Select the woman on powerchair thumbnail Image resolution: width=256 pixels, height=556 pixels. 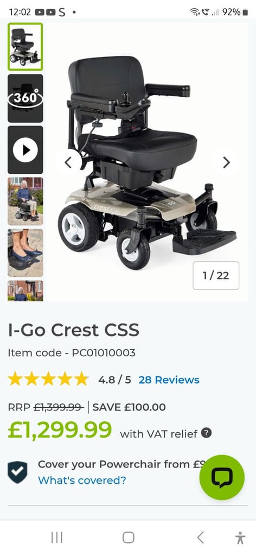pos(25,201)
